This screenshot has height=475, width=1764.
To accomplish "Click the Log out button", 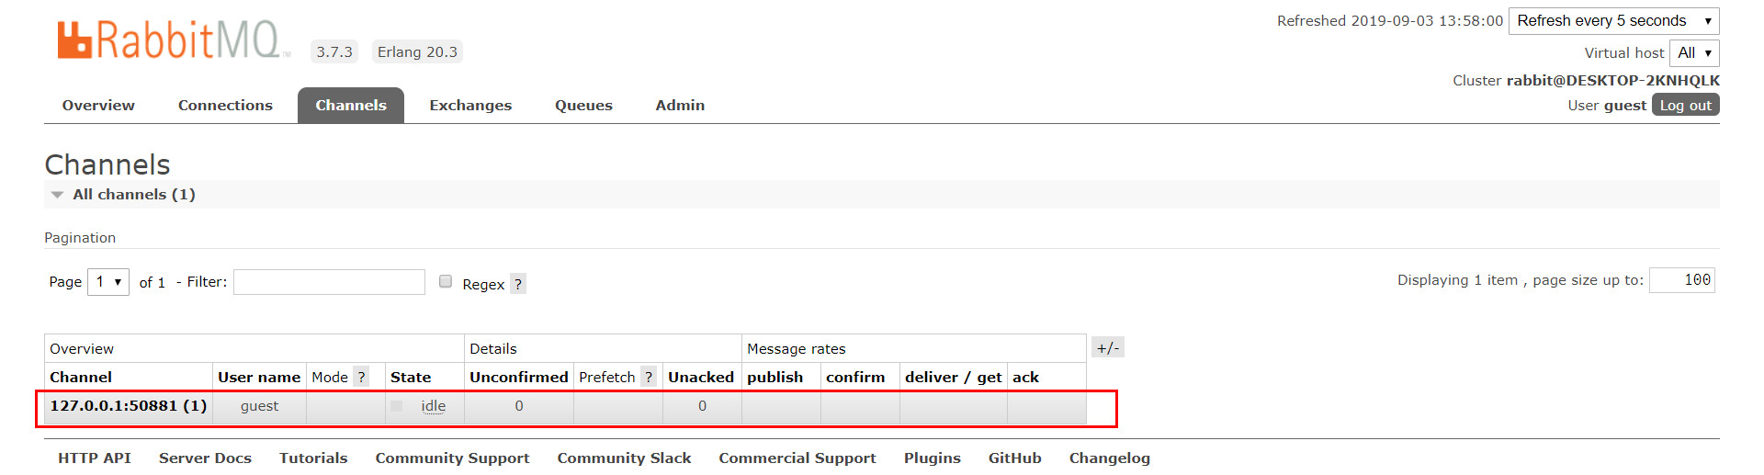I will tap(1685, 105).
